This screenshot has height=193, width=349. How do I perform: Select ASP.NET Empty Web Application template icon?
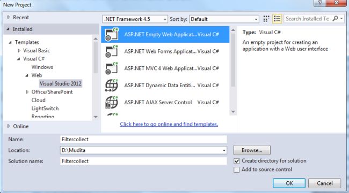[x=112, y=34]
